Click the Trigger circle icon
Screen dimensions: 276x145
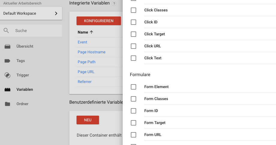click(x=7, y=75)
